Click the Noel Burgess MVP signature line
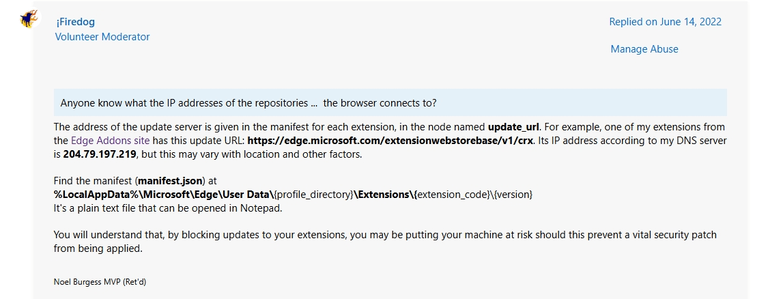Screen dimensions: 783x299 (100, 281)
